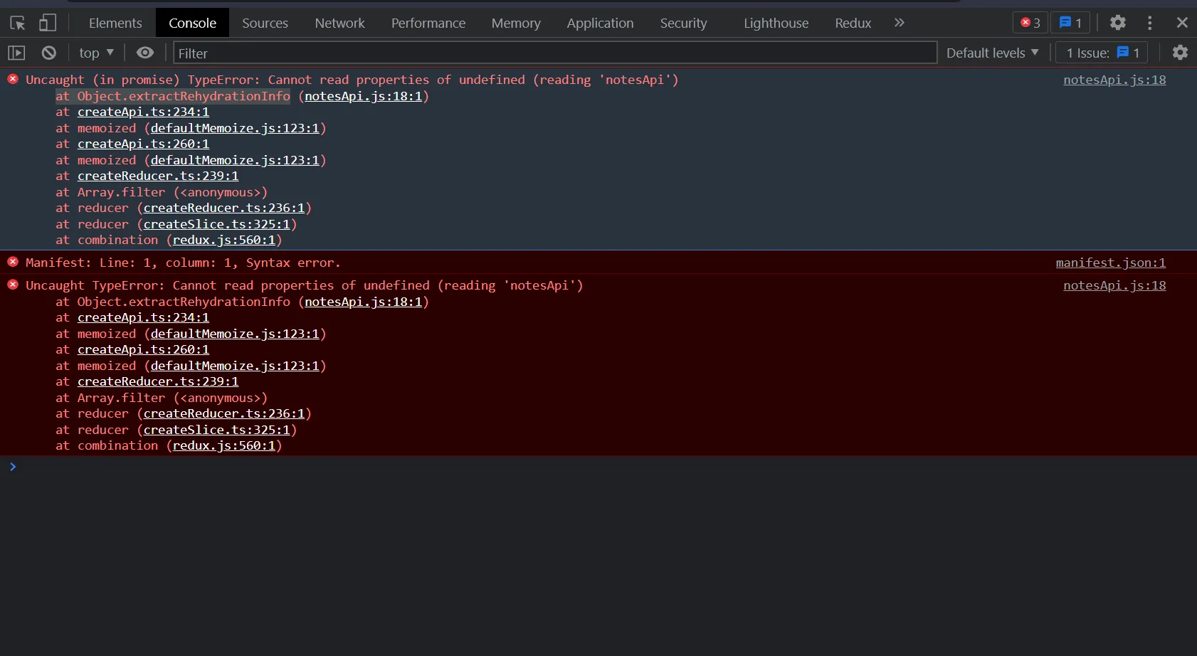Activate the inspect element picker icon
The image size is (1197, 656).
point(18,23)
